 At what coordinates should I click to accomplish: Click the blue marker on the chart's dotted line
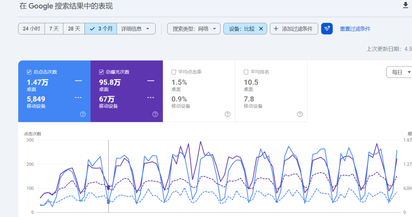tap(108, 201)
